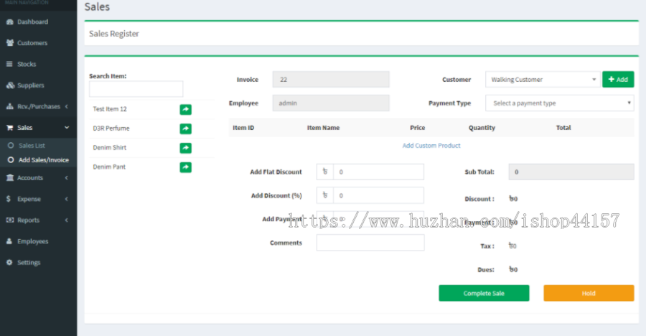Click currency symbol beside Discount (%)
The height and width of the screenshot is (336, 646).
325,195
